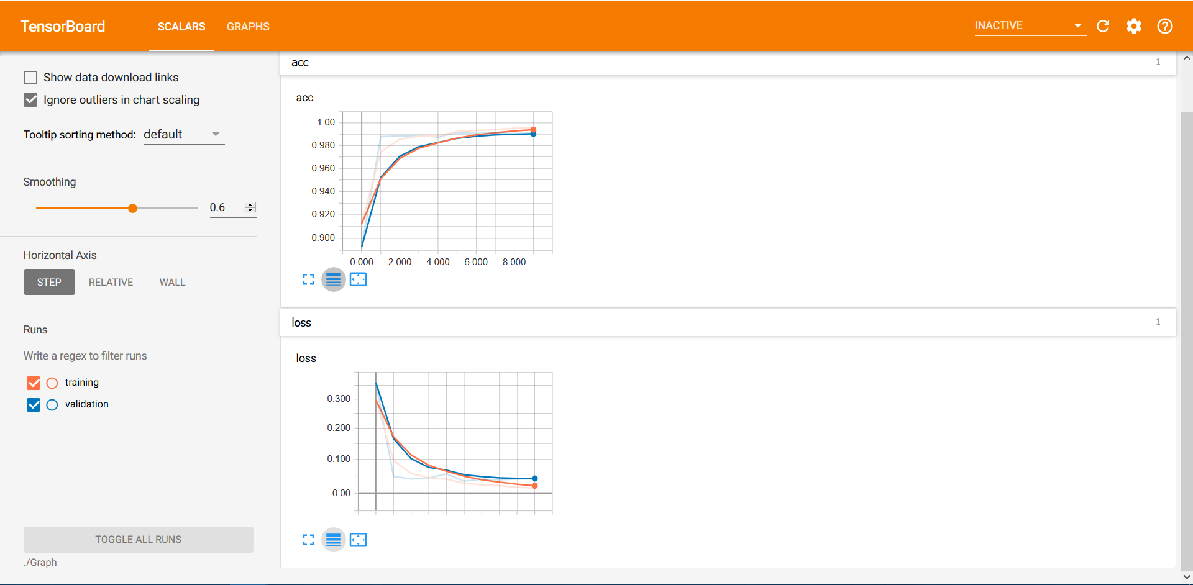This screenshot has height=585, width=1193.
Task: Click the acc chart title
Action: (x=304, y=98)
